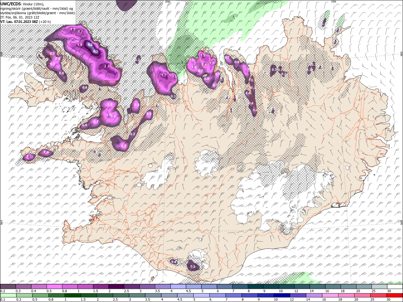Select the rain legend swatch between 6 and 7
The height and width of the screenshot is (302, 403).
(218, 295)
